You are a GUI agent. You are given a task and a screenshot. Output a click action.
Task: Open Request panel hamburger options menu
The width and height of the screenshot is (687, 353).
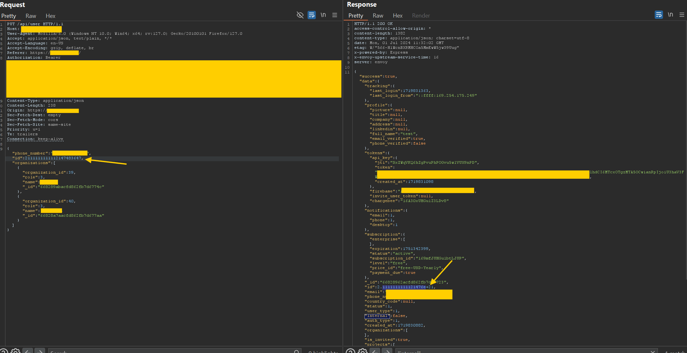[335, 15]
